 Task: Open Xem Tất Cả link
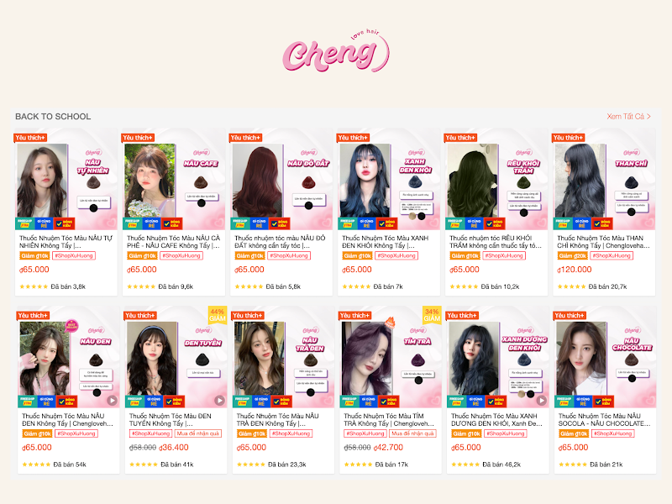(625, 117)
